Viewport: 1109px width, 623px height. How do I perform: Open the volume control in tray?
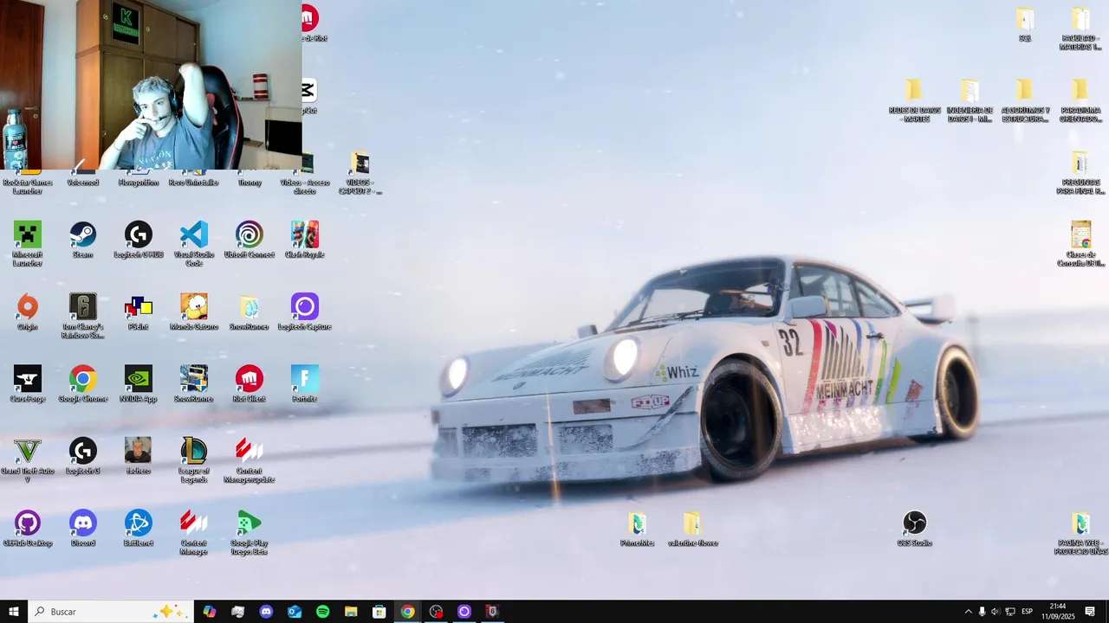pyautogui.click(x=996, y=612)
